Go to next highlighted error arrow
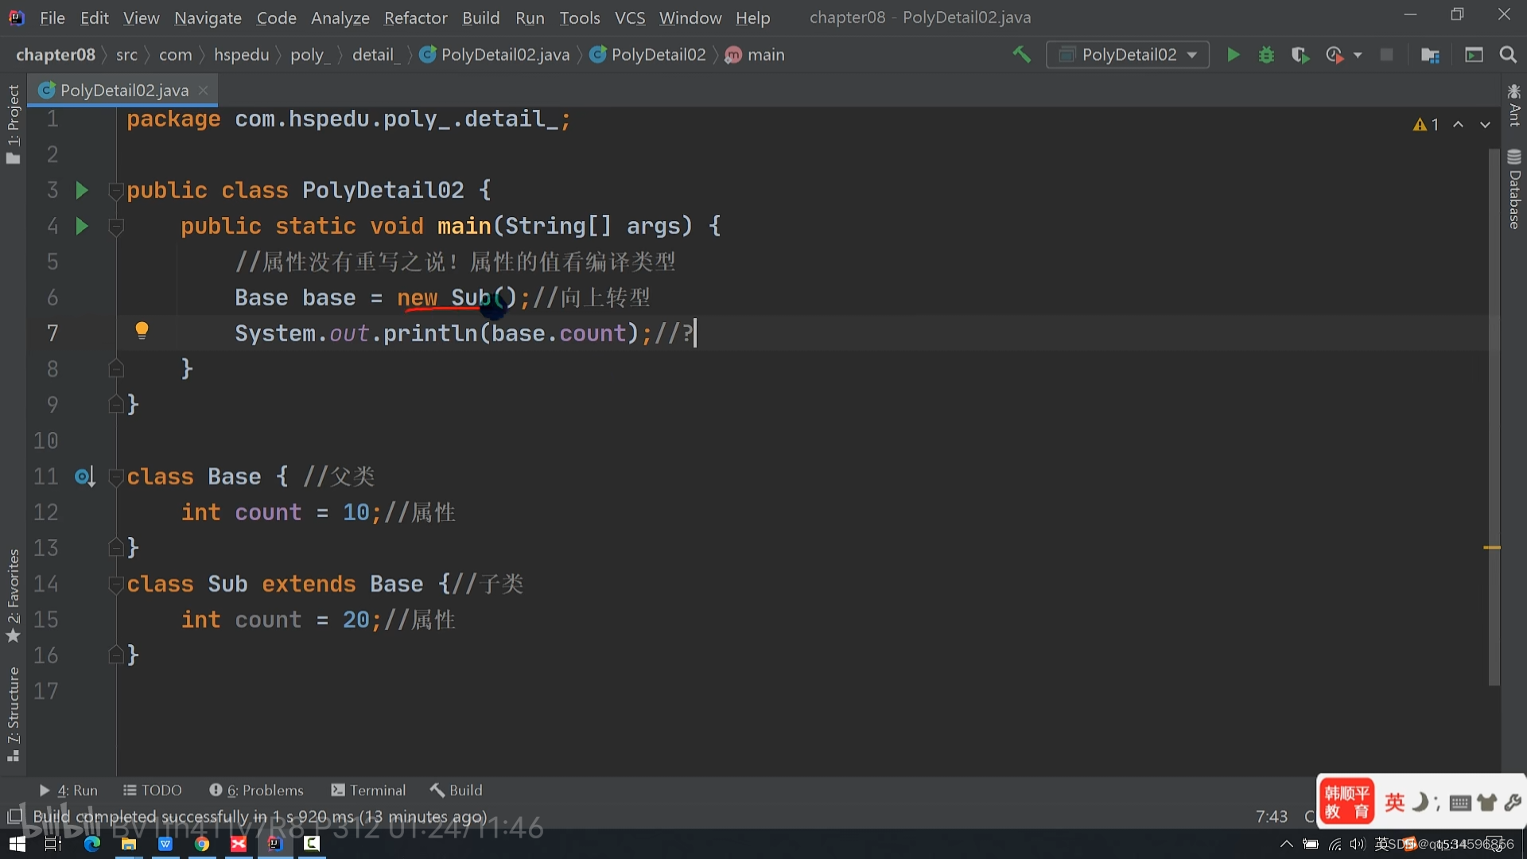The width and height of the screenshot is (1527, 859). tap(1485, 124)
